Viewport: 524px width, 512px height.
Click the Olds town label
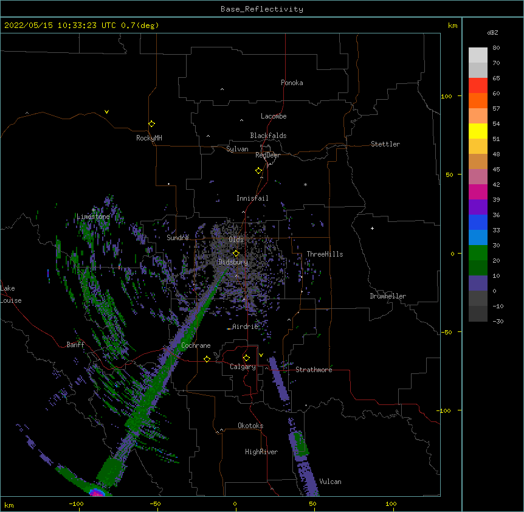coord(236,240)
